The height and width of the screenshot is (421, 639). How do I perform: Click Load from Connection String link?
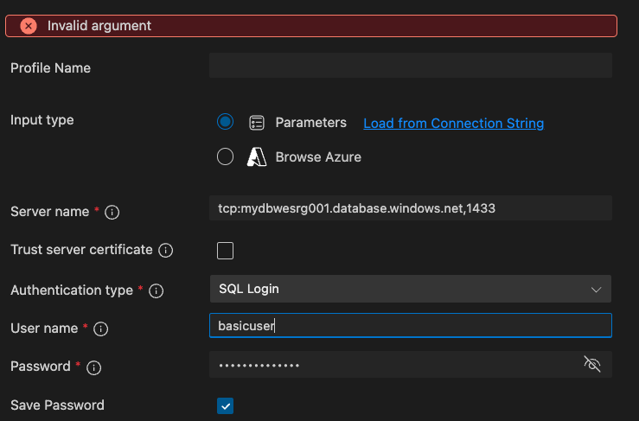[x=454, y=123]
